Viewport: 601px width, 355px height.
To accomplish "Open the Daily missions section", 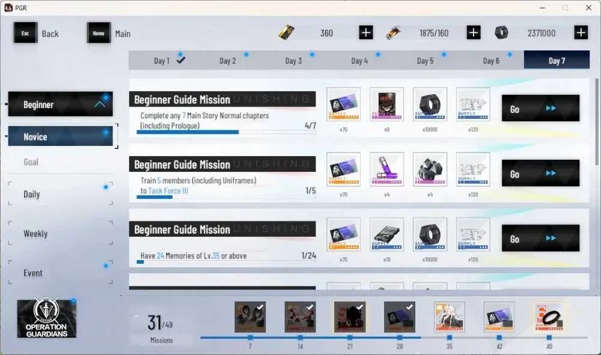I will coord(61,194).
